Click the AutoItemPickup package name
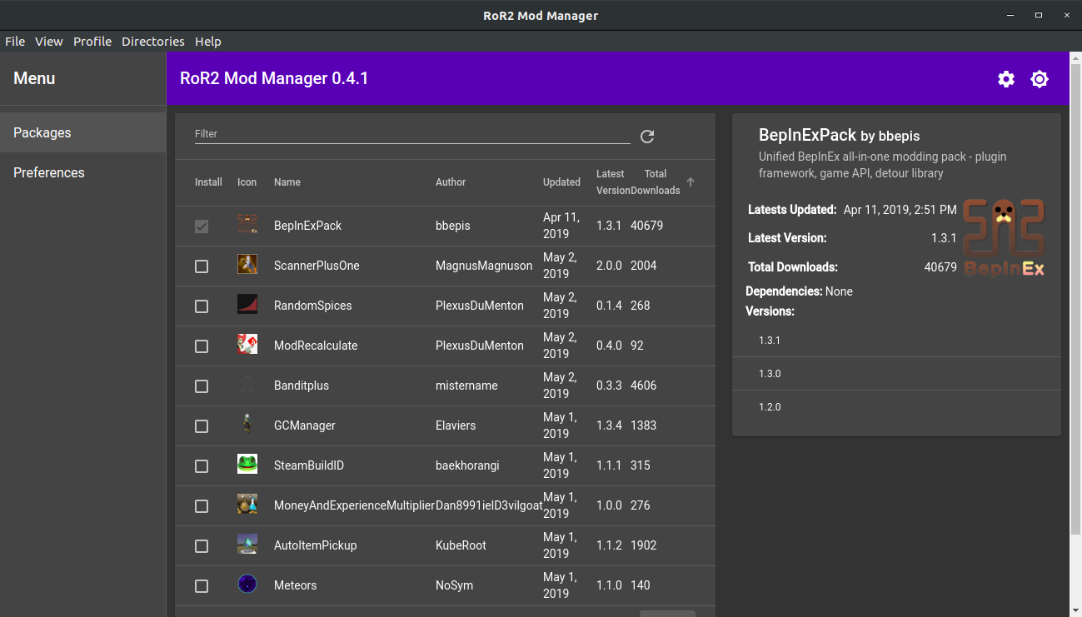Viewport: 1082px width, 617px height. [316, 545]
